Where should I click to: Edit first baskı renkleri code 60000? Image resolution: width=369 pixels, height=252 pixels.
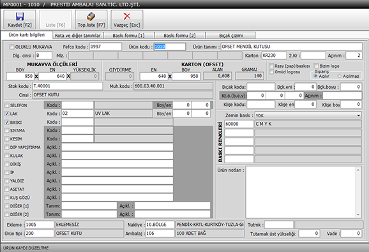click(x=239, y=124)
